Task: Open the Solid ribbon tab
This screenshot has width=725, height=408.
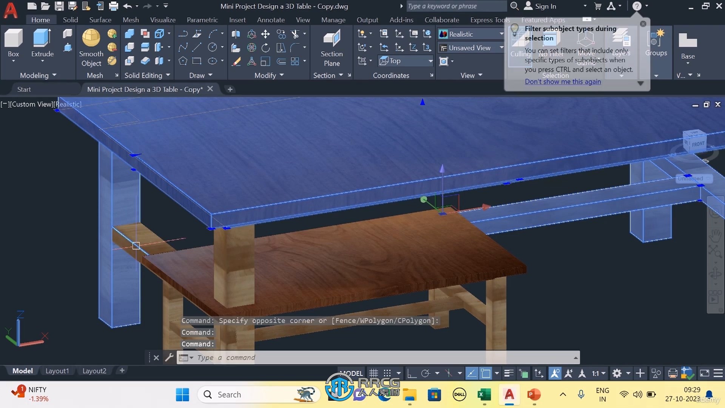Action: pos(70,20)
